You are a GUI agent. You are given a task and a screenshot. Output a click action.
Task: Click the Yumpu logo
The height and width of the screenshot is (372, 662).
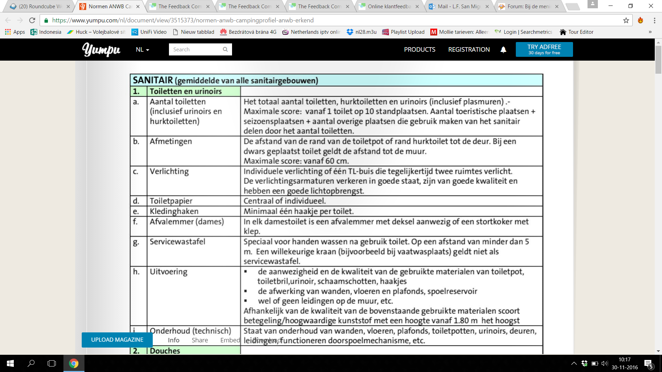101,50
